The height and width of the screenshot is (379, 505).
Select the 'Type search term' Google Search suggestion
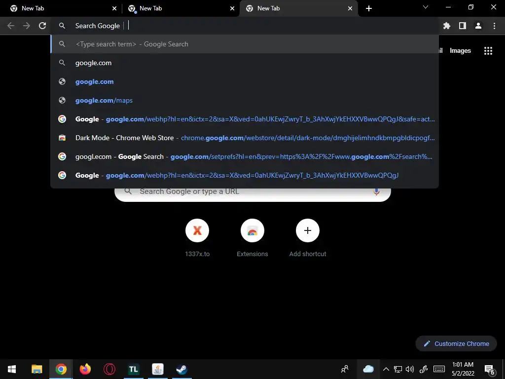(245, 44)
